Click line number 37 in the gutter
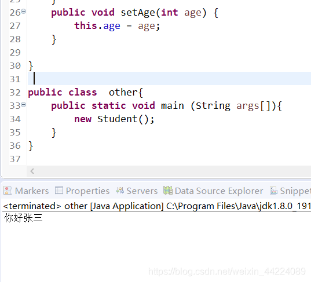 click(x=15, y=159)
